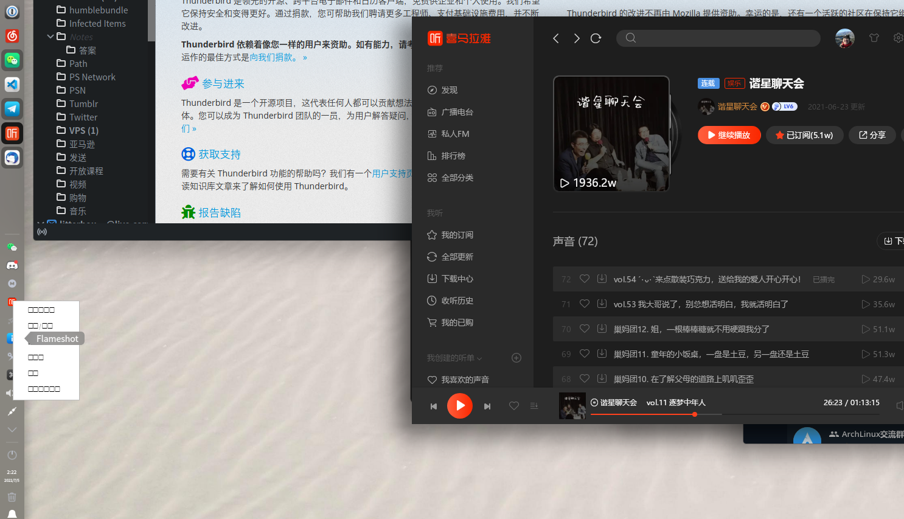904x519 pixels.
Task: Open Visual Studio Code from the dock
Action: [12, 85]
